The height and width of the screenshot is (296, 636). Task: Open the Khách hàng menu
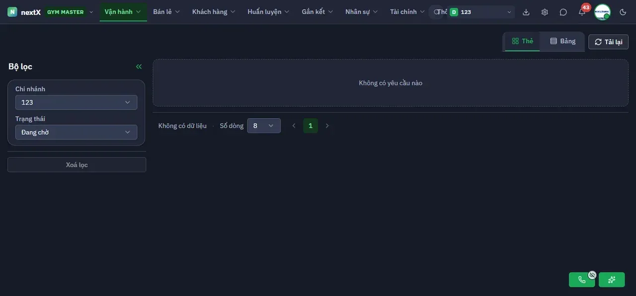pyautogui.click(x=214, y=12)
